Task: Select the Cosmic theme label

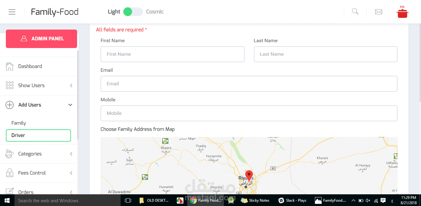Action: coord(155,12)
